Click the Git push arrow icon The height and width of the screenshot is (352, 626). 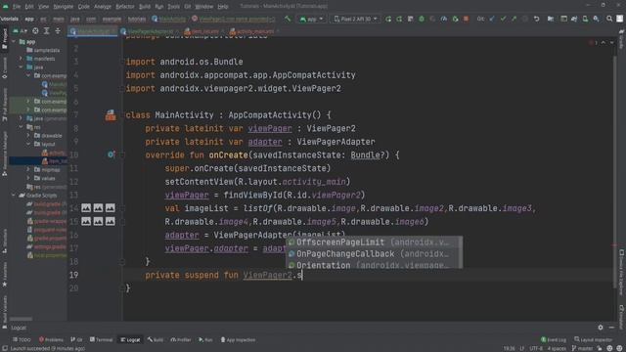tap(514, 19)
